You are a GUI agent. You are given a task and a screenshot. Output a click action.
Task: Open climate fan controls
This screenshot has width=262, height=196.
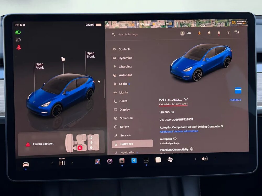(170, 160)
